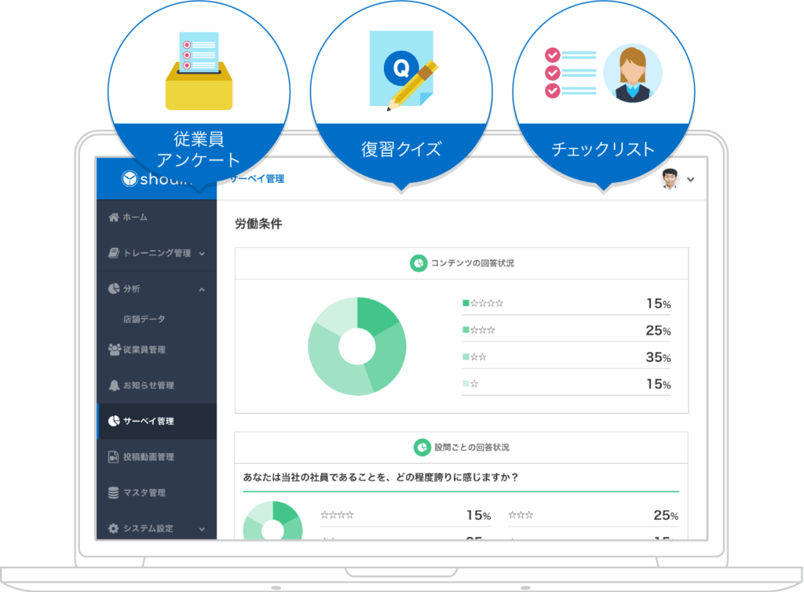This screenshot has height=592, width=804.
Task: Click the チェックリスト feature bubble
Action: pos(603,94)
